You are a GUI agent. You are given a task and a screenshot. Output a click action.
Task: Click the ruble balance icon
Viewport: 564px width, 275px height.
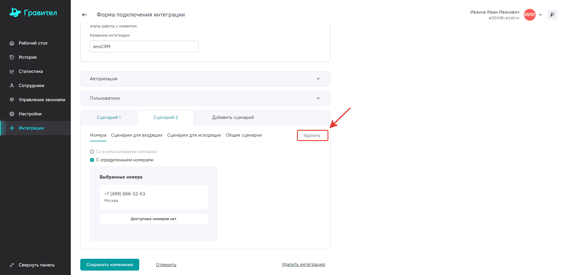click(x=552, y=15)
